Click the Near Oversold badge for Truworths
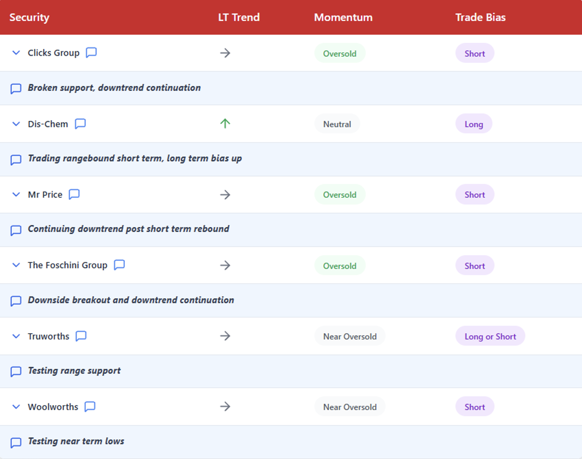This screenshot has width=582, height=459. pyautogui.click(x=350, y=336)
